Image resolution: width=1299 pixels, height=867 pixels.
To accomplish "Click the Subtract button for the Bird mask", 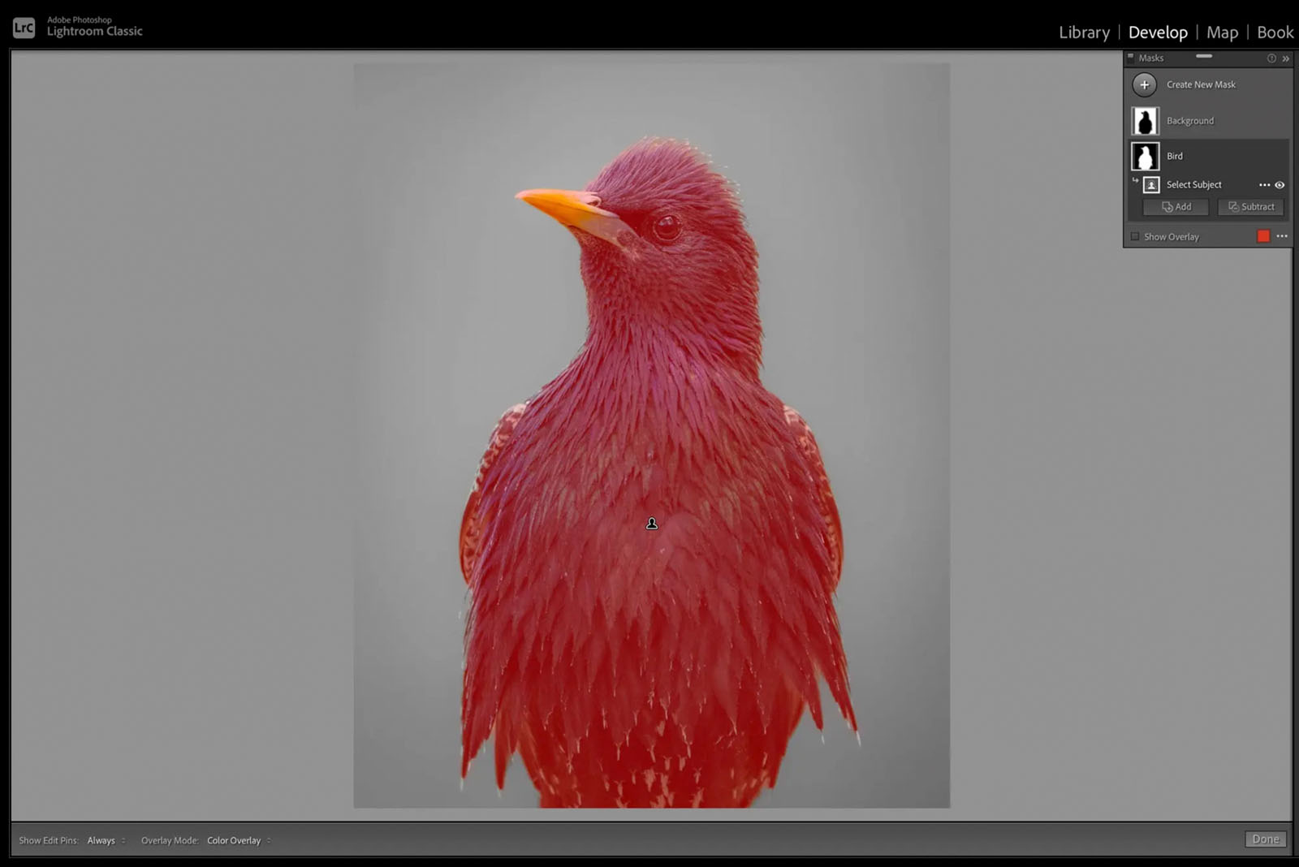I will [x=1251, y=206].
